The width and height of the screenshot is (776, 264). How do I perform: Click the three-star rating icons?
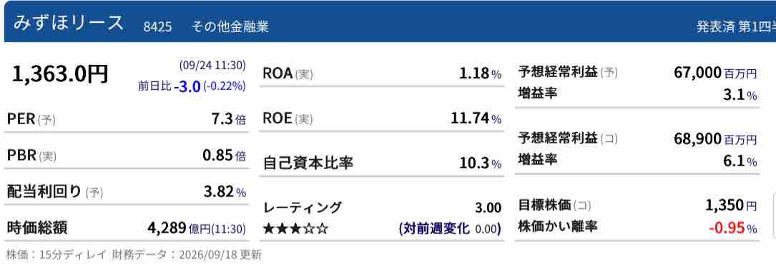coord(295,229)
